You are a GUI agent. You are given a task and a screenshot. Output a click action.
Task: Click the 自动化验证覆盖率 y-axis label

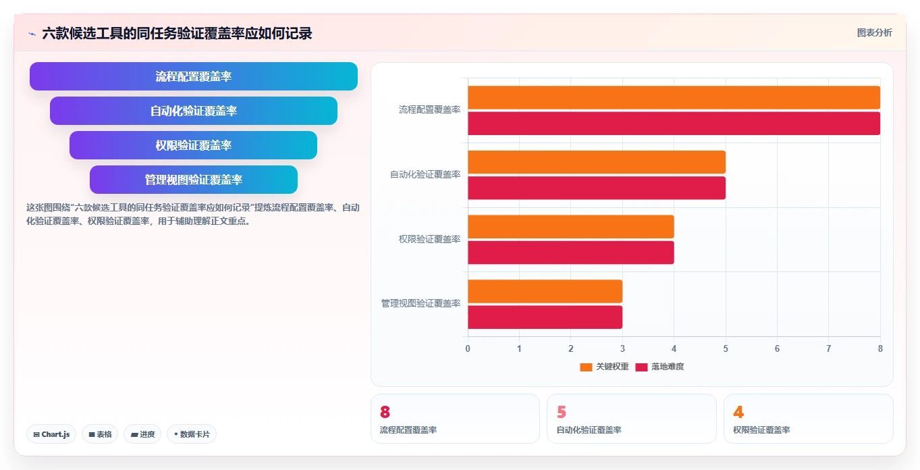click(425, 175)
